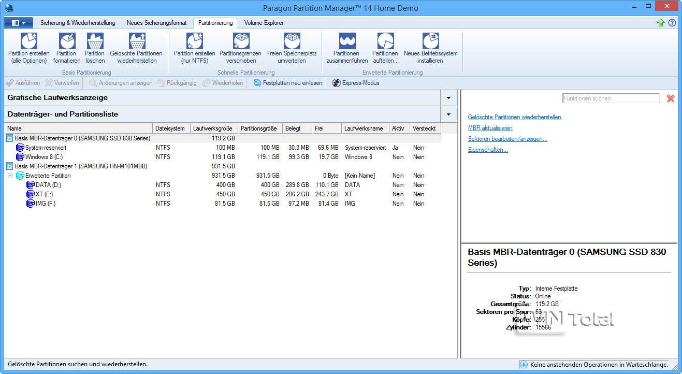682x374 pixels.
Task: Open Gelöschte Partitionen wiederherstellen tool
Action: point(136,47)
